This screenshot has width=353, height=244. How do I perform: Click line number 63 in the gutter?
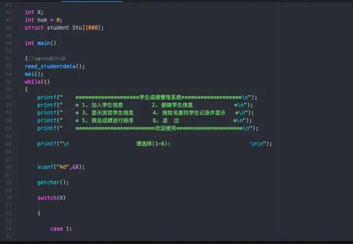9,143
